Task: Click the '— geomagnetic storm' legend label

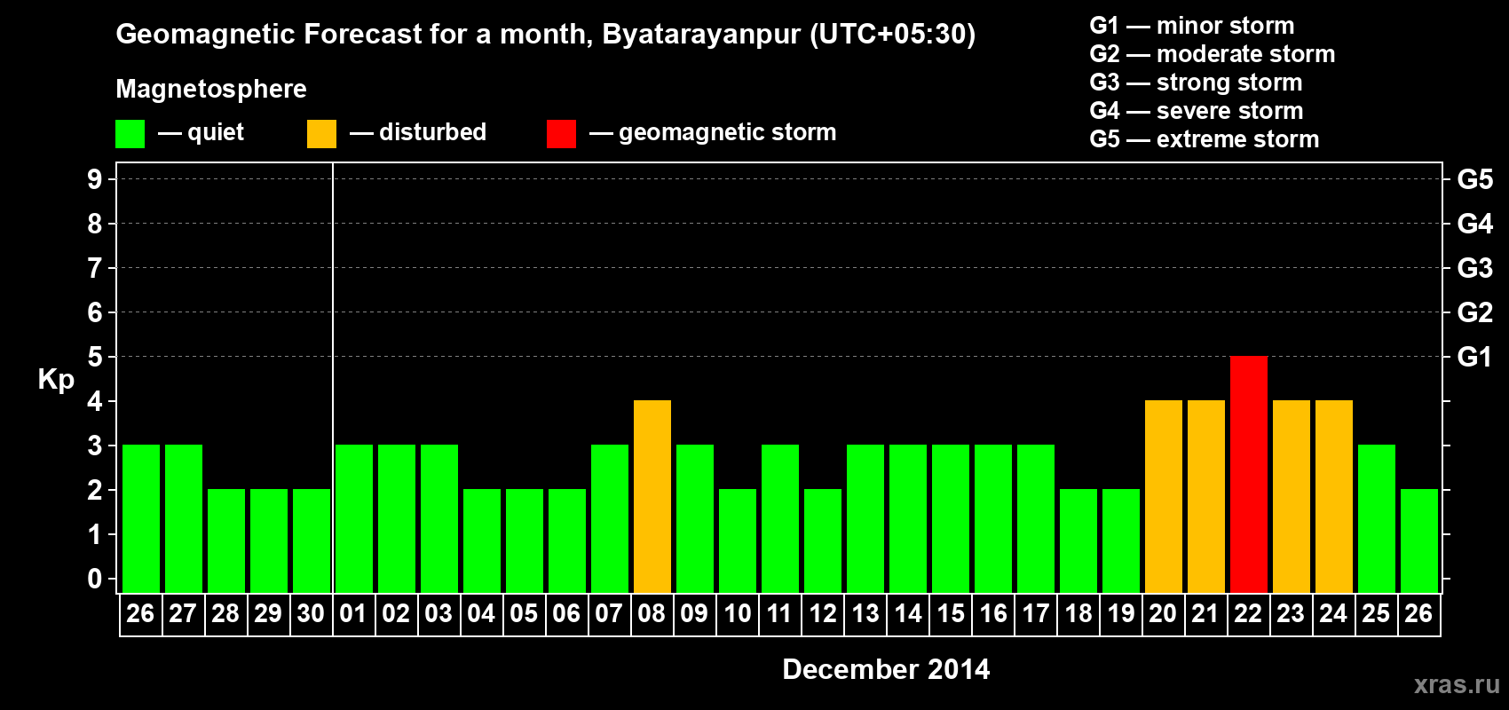Action: (713, 132)
